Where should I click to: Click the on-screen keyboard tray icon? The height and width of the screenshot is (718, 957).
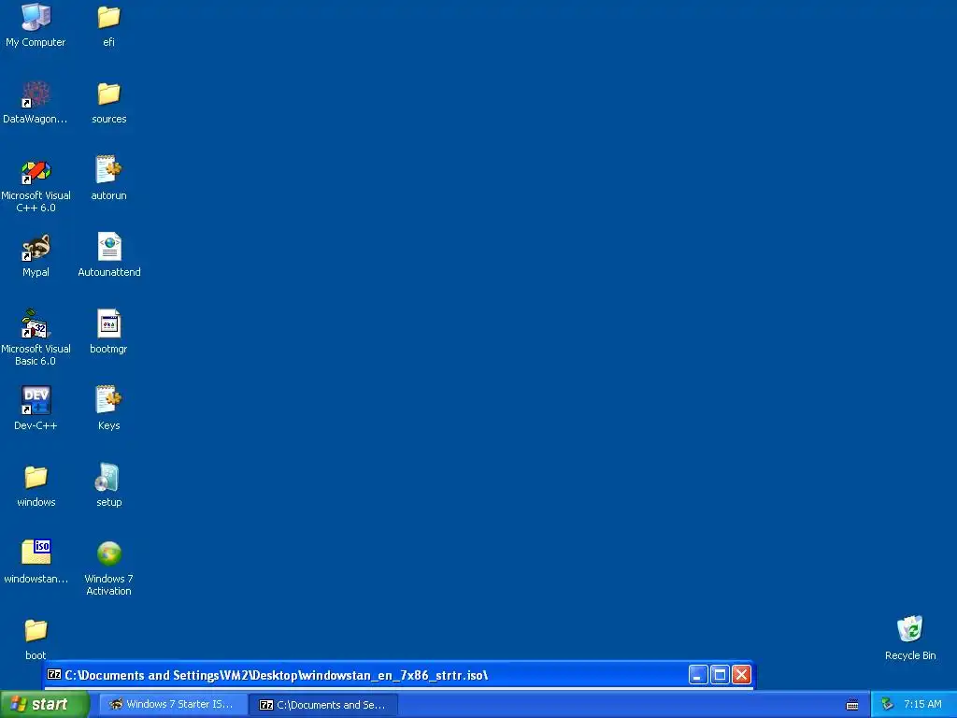click(852, 705)
